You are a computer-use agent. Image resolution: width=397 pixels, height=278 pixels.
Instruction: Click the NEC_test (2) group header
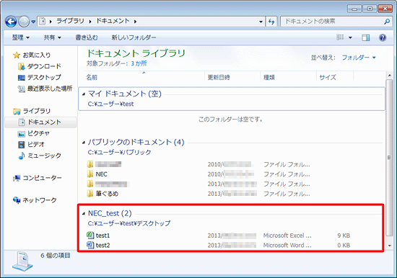[110, 213]
